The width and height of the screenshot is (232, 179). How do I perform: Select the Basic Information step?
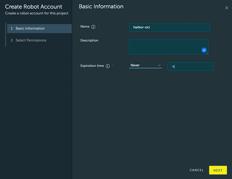39,28
